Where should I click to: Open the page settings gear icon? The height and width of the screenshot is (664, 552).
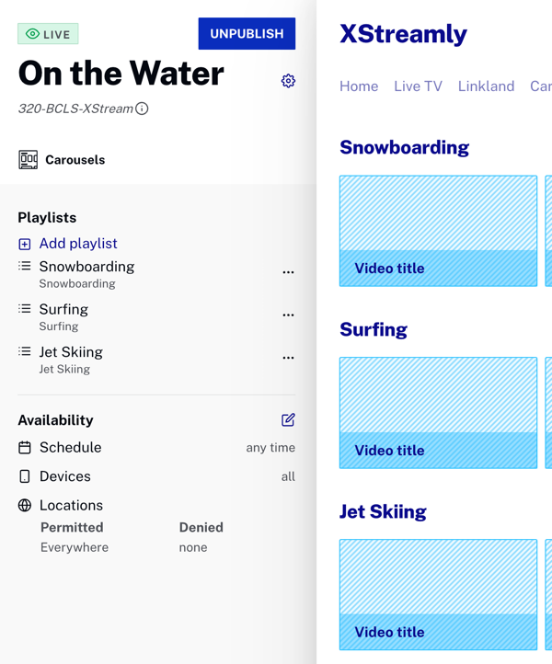tap(288, 80)
